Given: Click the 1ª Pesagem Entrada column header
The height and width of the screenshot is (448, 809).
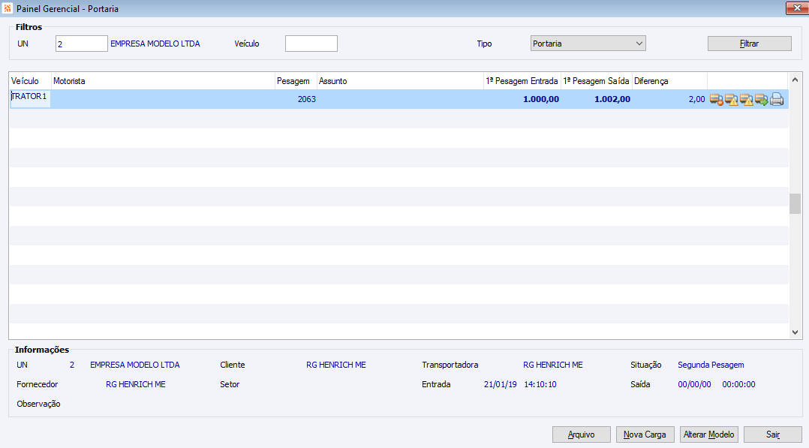Looking at the screenshot, I should [x=522, y=81].
